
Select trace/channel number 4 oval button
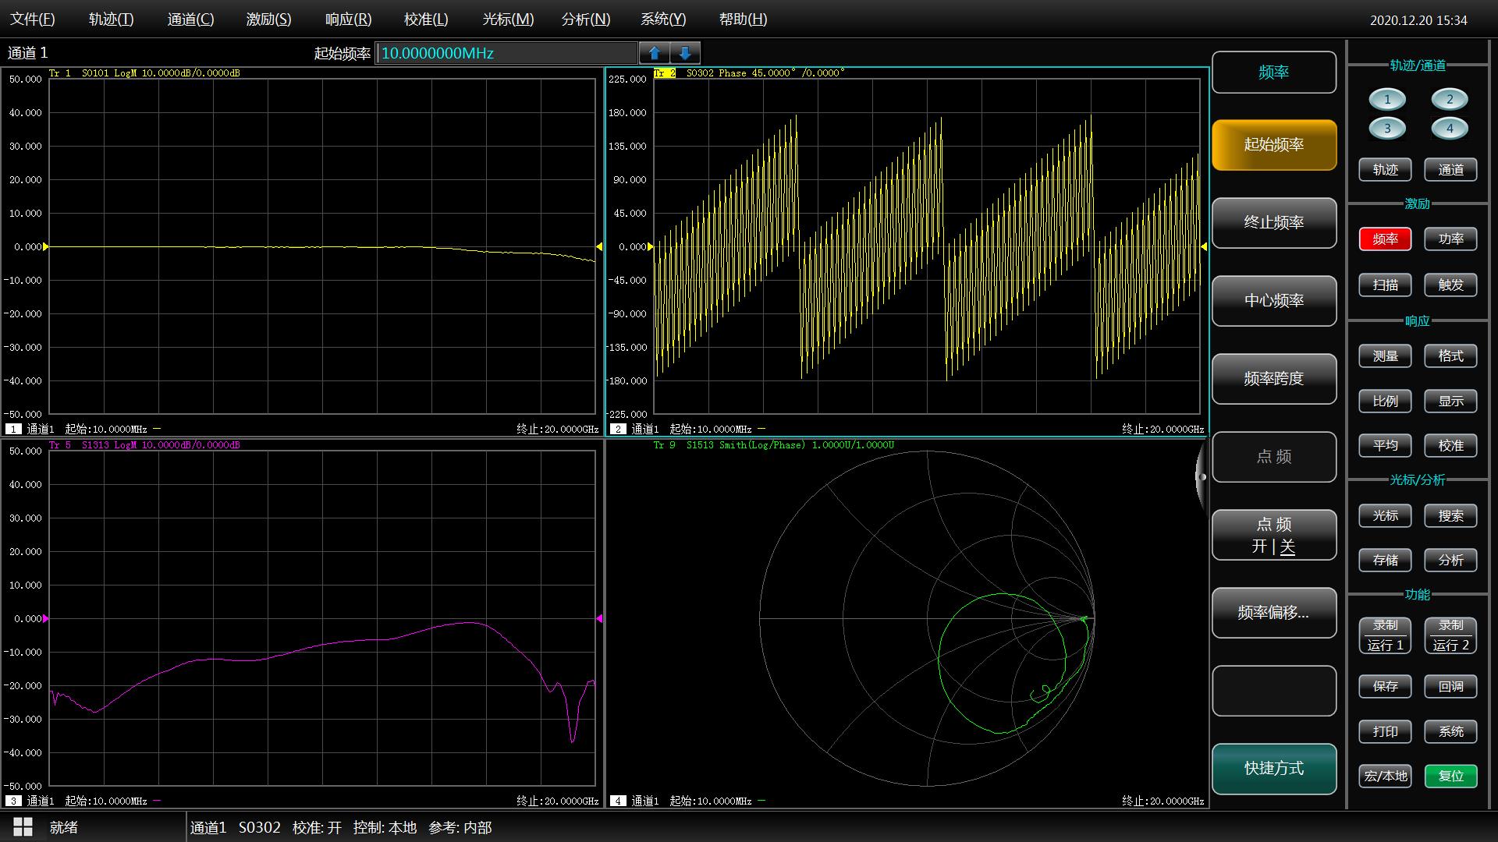click(1450, 129)
